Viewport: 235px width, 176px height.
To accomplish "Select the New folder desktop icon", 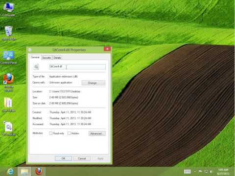I will pyautogui.click(x=9, y=105).
